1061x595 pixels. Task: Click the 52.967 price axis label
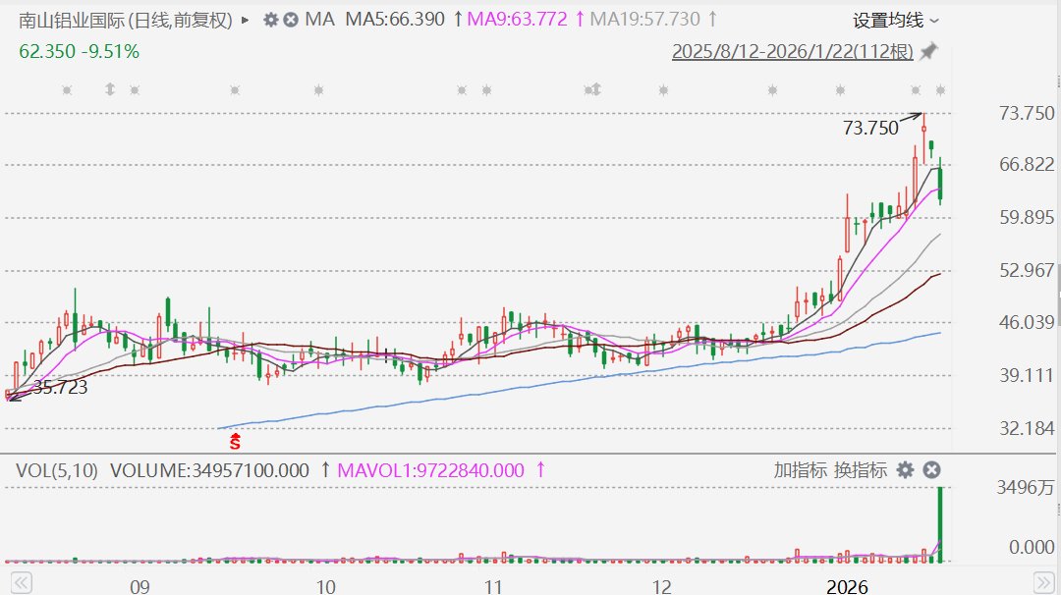click(x=1027, y=270)
